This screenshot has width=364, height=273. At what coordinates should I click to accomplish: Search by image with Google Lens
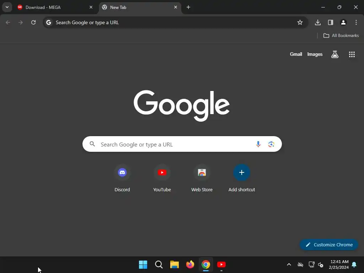(x=271, y=144)
